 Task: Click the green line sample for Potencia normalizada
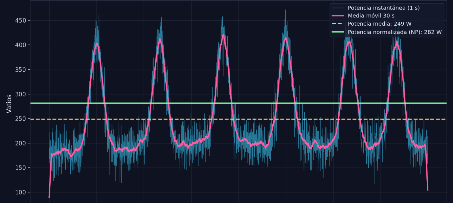click(x=338, y=32)
